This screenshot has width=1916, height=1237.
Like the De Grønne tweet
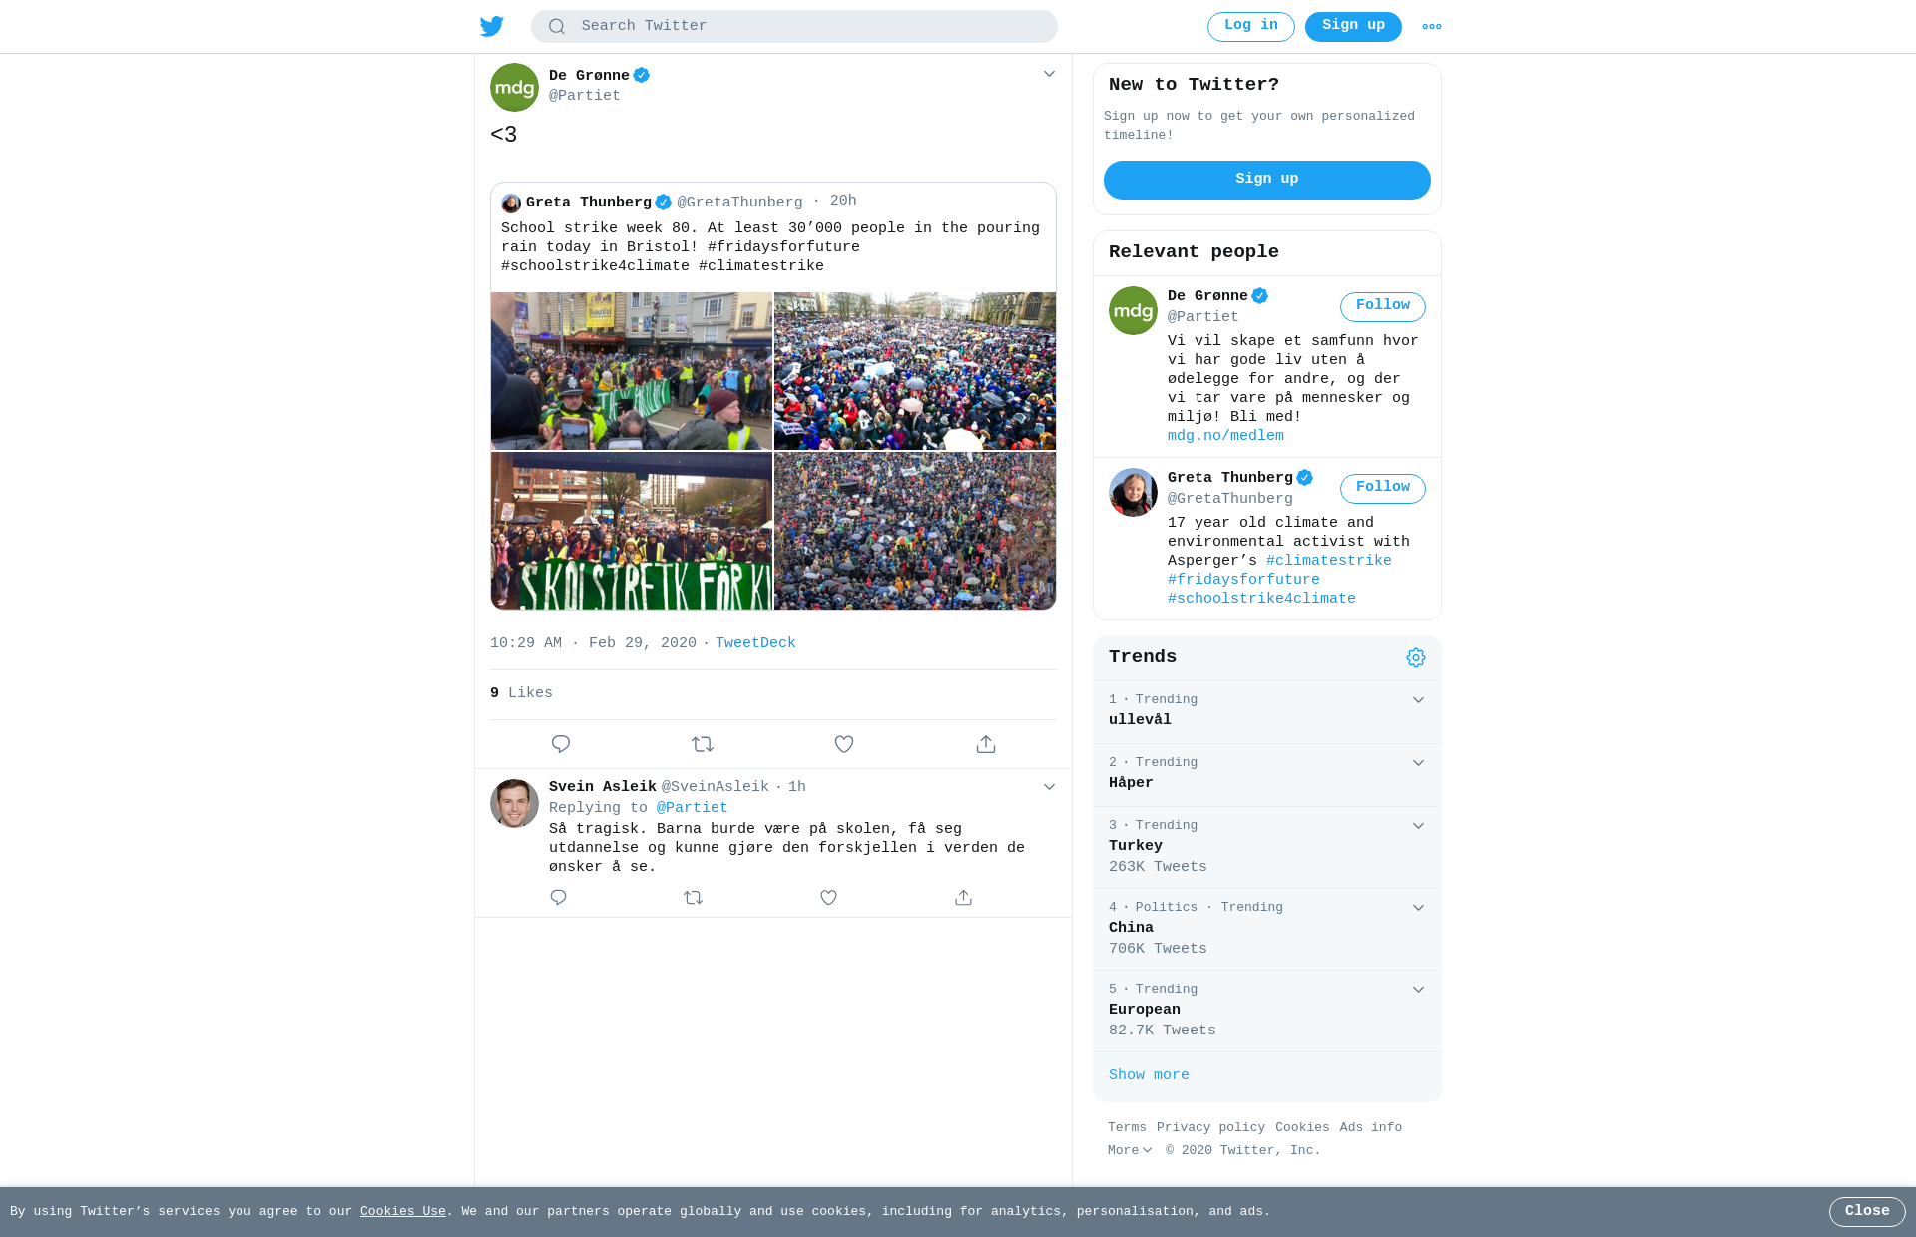point(844,744)
